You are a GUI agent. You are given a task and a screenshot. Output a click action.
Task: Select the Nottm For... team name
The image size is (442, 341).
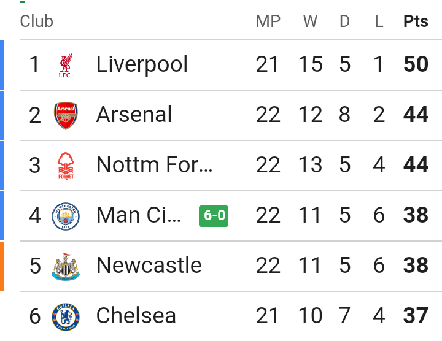click(154, 165)
